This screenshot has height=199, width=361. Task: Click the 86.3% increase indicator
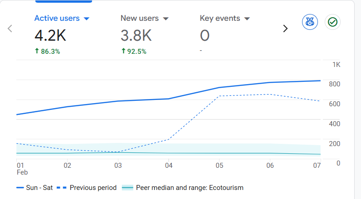click(x=47, y=51)
